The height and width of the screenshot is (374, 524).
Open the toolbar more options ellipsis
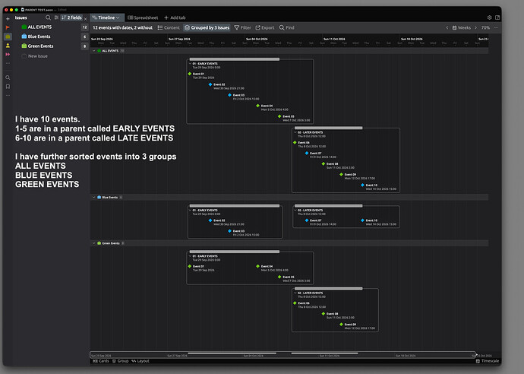pos(496,28)
